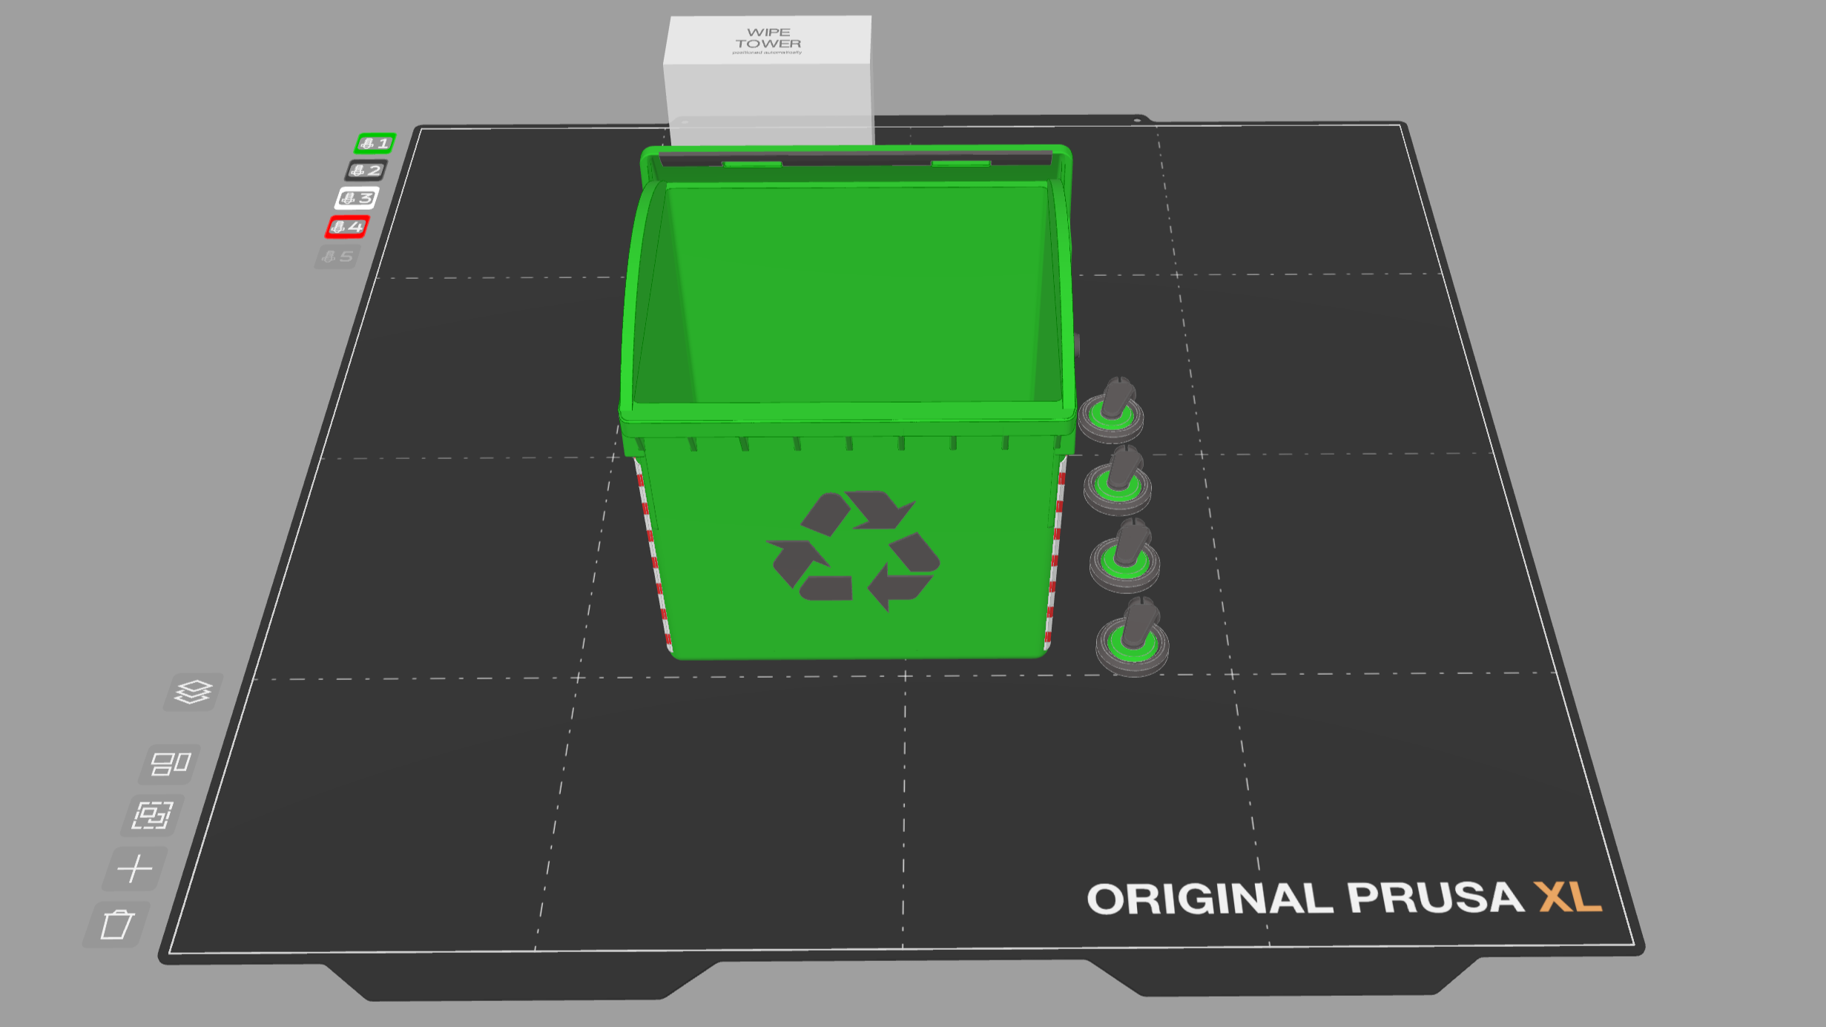The width and height of the screenshot is (1826, 1027).
Task: Select extruder 1 green badge
Action: click(375, 143)
